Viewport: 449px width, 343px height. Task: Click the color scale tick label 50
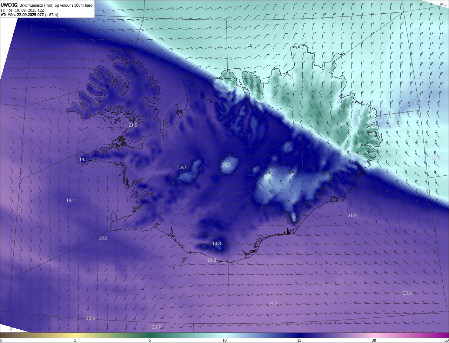click(447, 340)
